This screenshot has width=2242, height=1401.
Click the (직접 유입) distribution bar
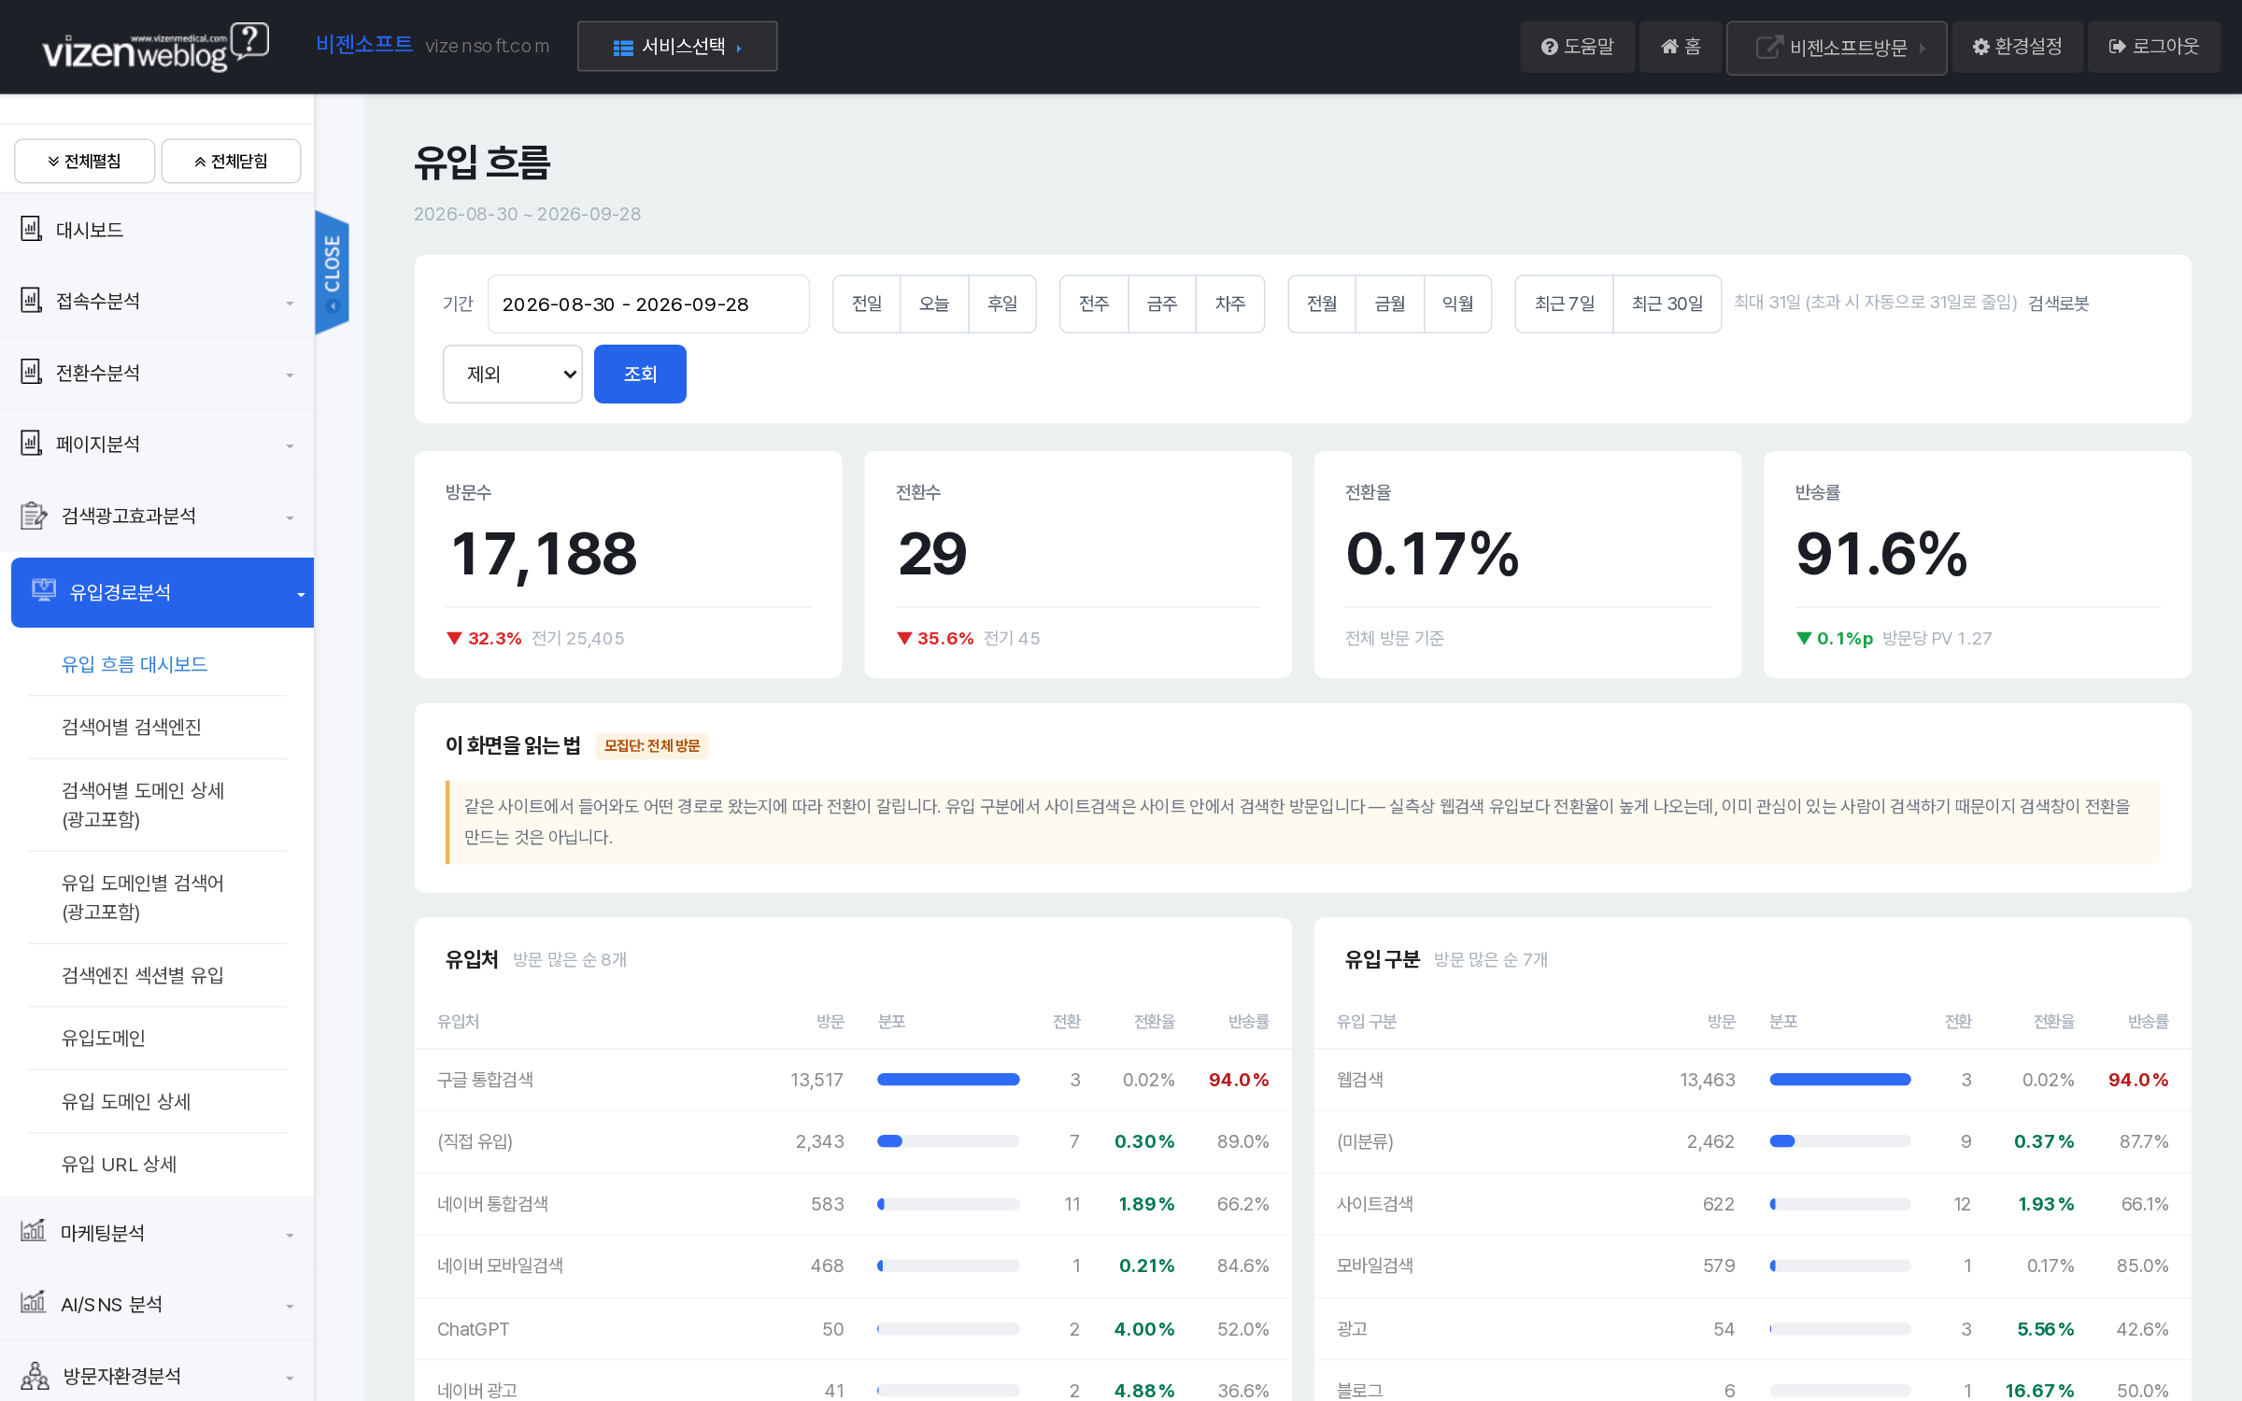(x=948, y=1140)
